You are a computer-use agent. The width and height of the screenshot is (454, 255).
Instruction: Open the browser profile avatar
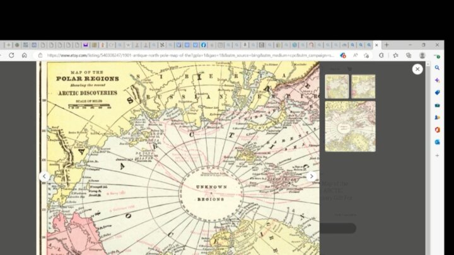tap(422, 55)
